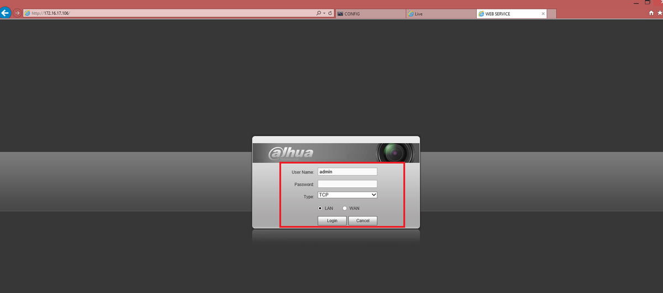Open address bar autocomplete dropdown arrow

coord(324,13)
